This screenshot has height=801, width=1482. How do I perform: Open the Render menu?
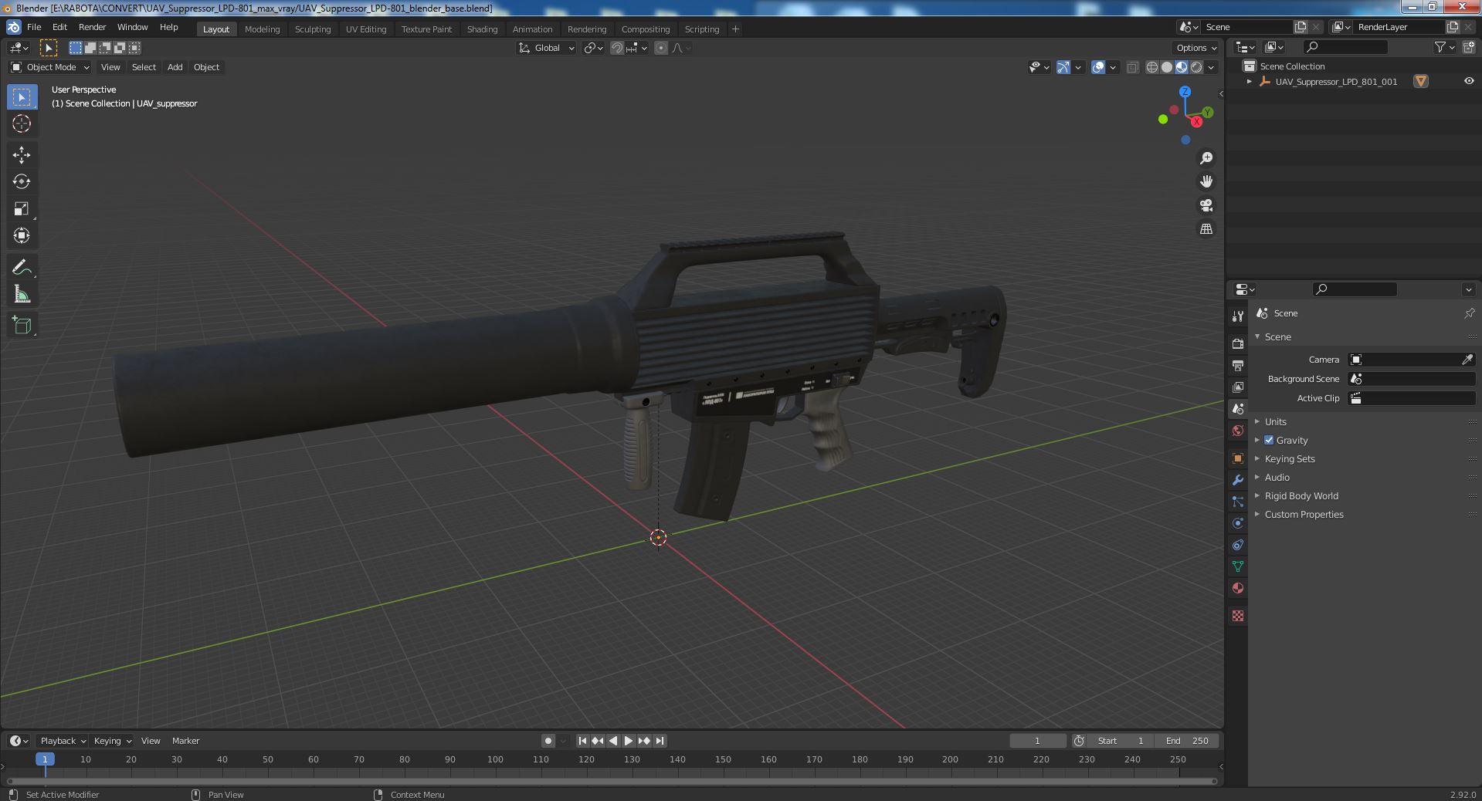pos(93,27)
